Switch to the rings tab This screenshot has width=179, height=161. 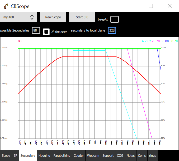(x=153, y=155)
